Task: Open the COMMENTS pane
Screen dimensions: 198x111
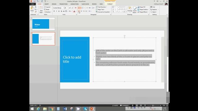Action: click(124, 105)
